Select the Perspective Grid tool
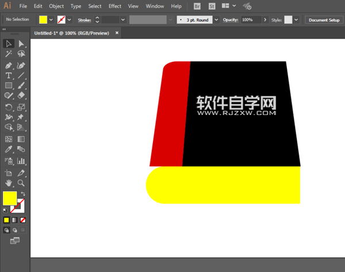The width and height of the screenshot is (345, 272). [21, 127]
